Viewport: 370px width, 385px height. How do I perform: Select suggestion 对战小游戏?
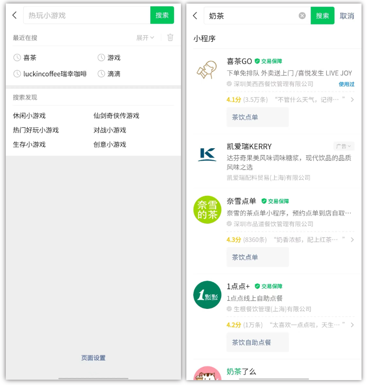click(x=110, y=130)
